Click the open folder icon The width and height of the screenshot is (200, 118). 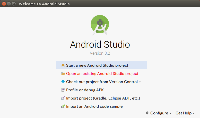click(x=63, y=74)
